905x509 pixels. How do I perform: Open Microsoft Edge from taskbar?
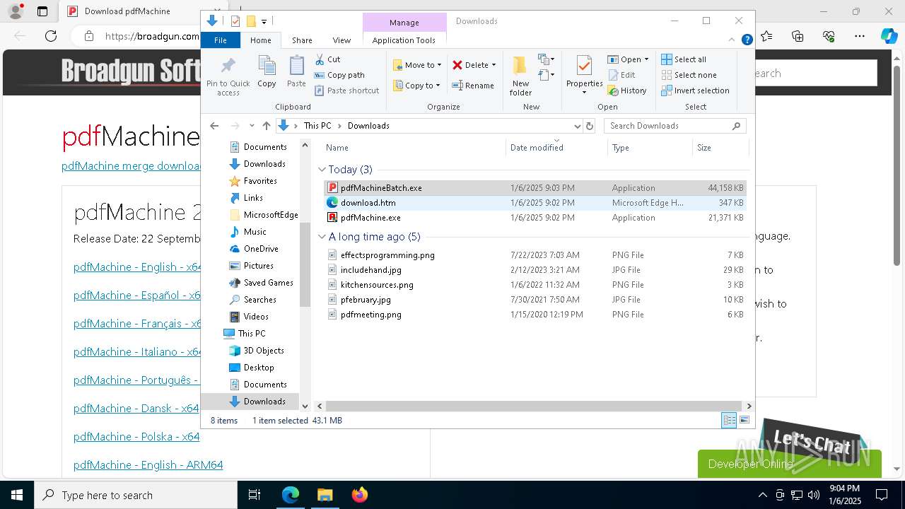(291, 495)
